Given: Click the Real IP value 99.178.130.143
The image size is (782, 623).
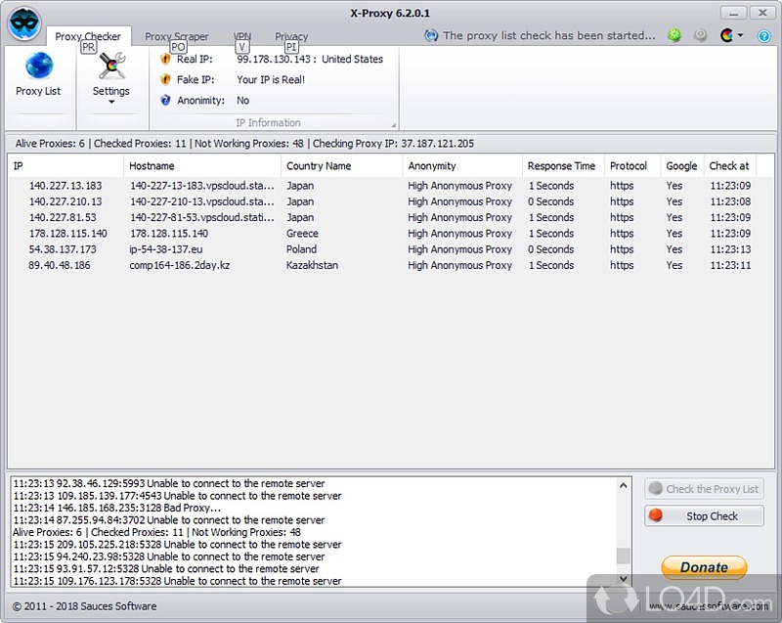Looking at the screenshot, I should (274, 59).
